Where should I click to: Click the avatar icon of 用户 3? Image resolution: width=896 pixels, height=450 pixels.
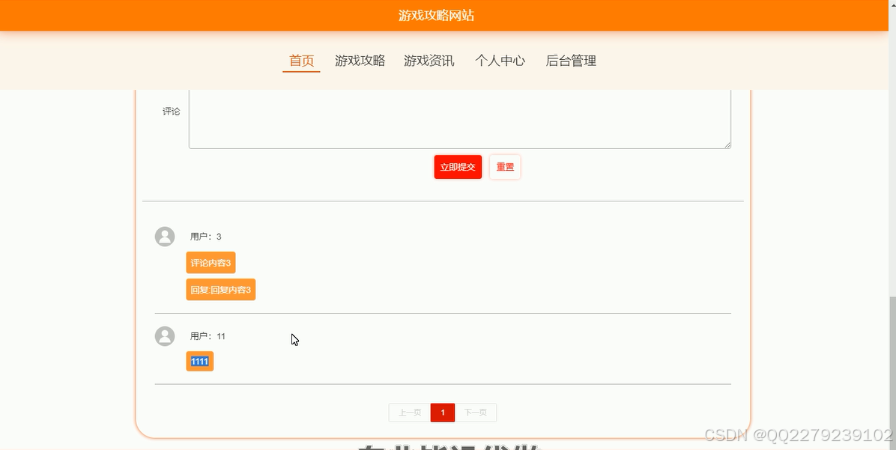click(x=165, y=236)
